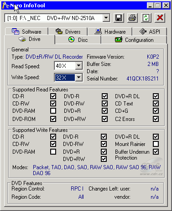This screenshot has width=172, height=211.
Task: Toggle DVD+R DL write feature checkbox
Action: pyautogui.click(x=156, y=137)
